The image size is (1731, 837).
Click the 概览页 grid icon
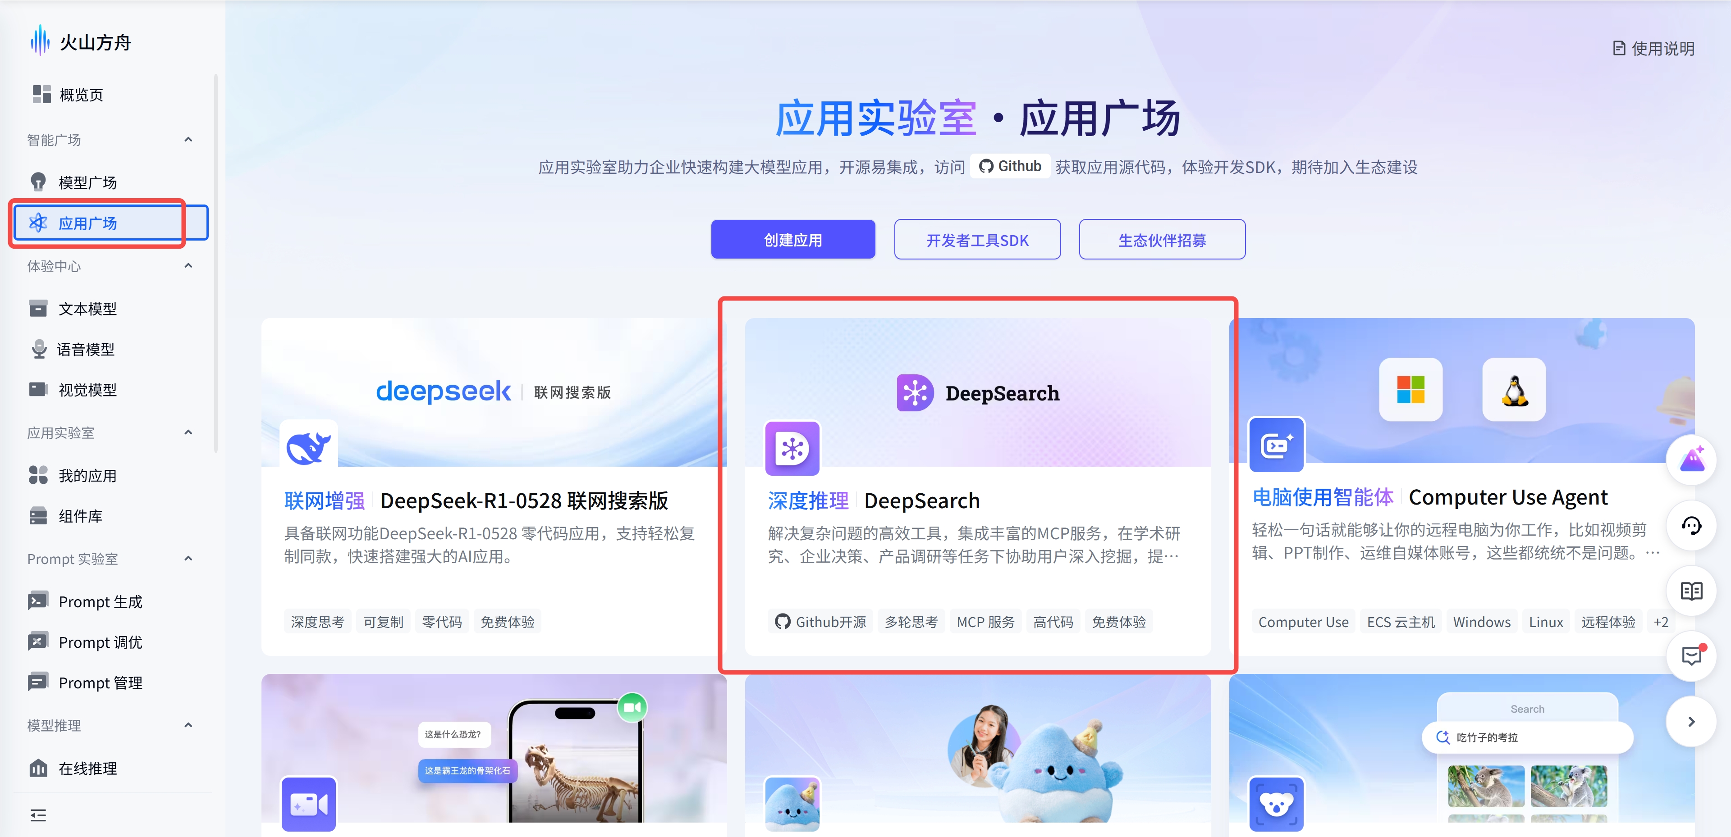click(41, 94)
